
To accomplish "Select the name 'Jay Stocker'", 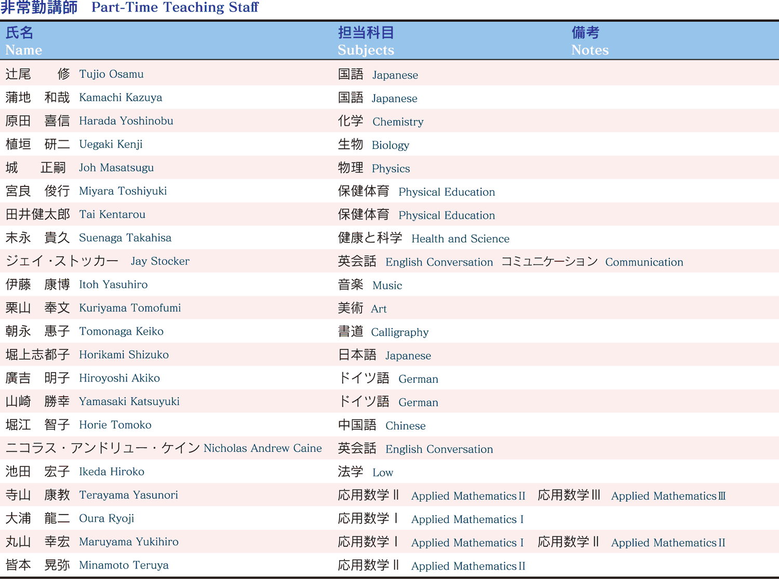I will [160, 261].
